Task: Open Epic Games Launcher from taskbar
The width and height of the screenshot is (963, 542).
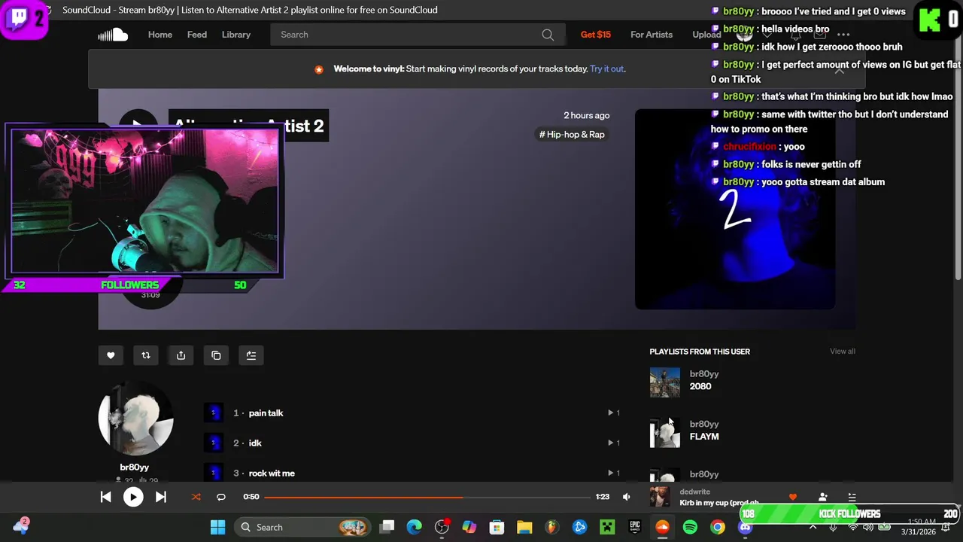Action: pyautogui.click(x=635, y=527)
